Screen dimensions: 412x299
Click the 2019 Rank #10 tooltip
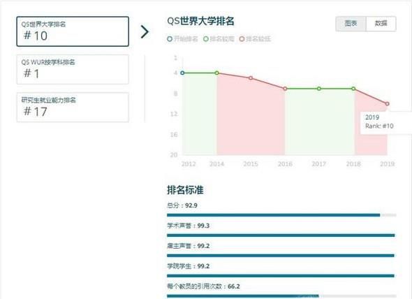pos(386,122)
